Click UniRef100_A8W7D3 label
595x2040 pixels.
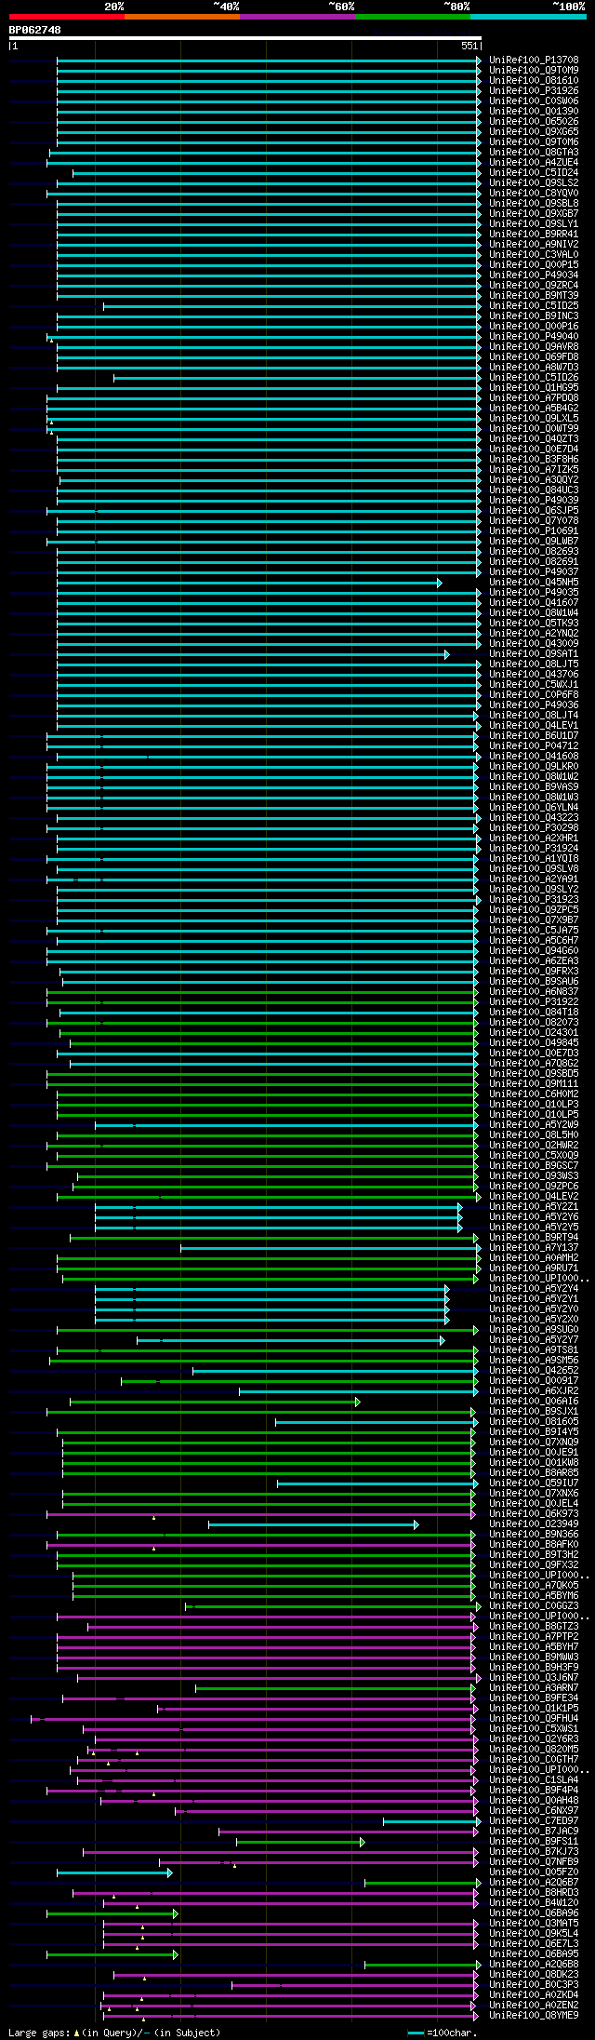(534, 367)
